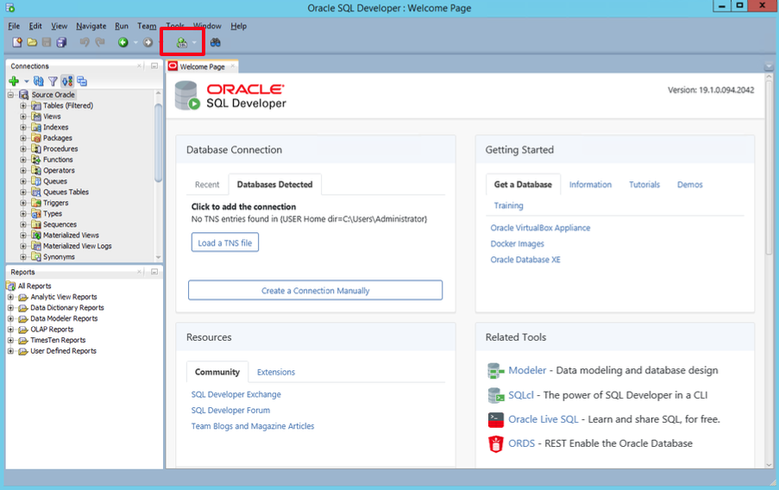
Task: Minimize the Reports panel
Action: click(x=154, y=272)
